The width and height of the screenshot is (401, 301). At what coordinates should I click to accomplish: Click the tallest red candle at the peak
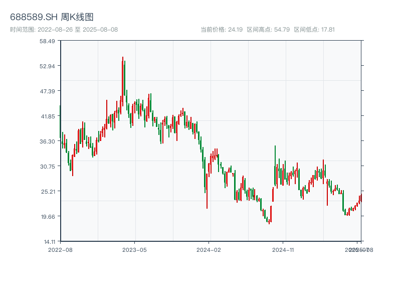[122, 80]
